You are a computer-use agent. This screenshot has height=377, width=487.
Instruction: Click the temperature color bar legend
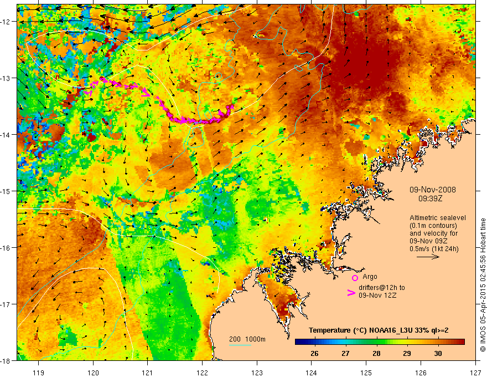pyautogui.click(x=380, y=342)
